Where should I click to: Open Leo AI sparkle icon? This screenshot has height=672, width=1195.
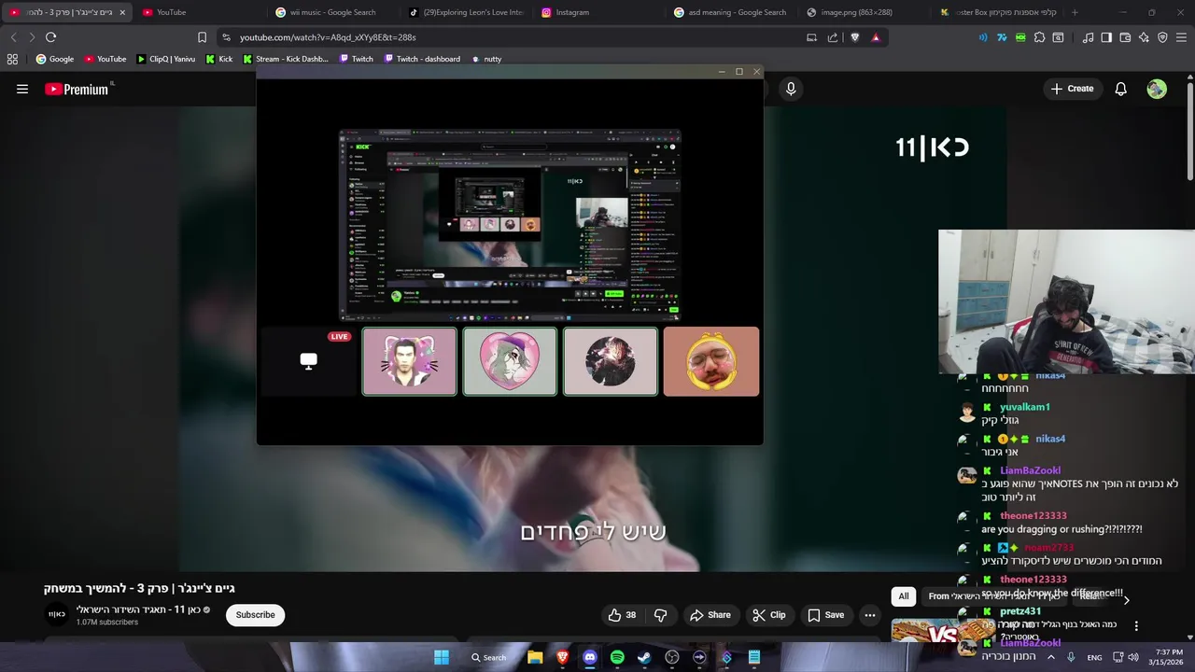[x=1144, y=37]
